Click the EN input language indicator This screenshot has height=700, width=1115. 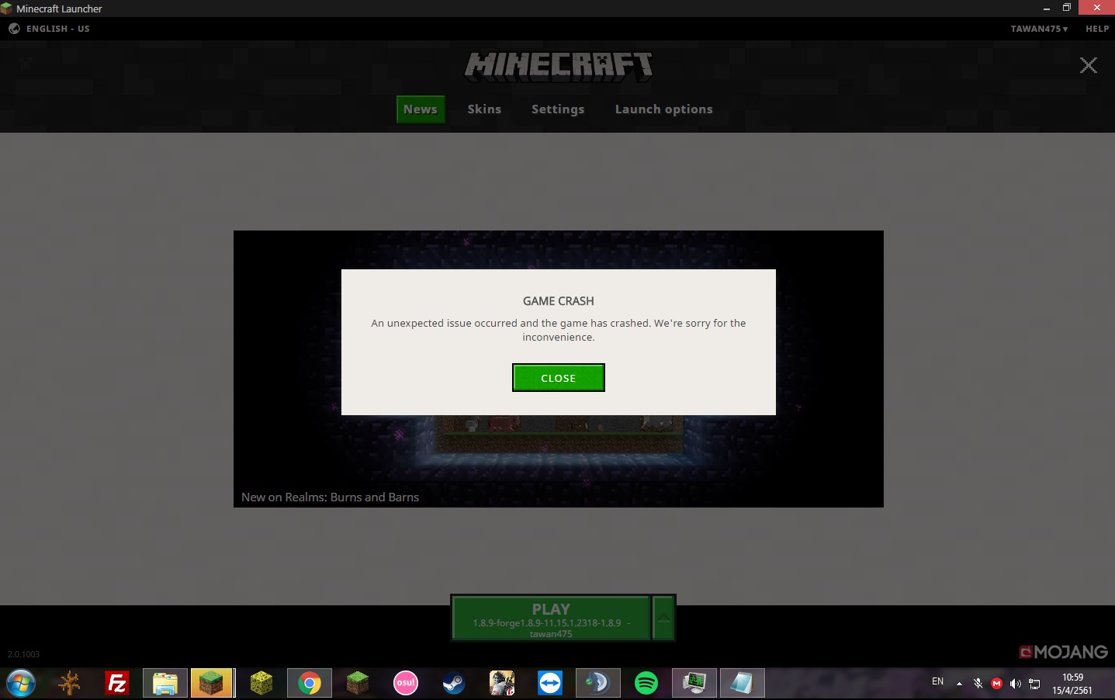[x=937, y=681]
